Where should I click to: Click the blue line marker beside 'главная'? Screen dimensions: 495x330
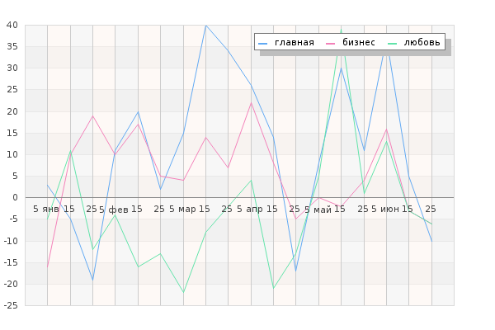click(262, 43)
